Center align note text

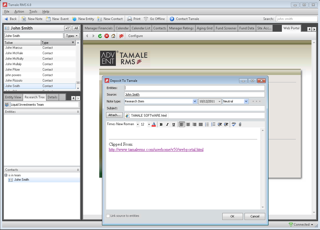[188, 125]
